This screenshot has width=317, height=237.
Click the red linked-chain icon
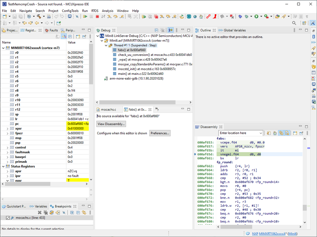[208, 16]
